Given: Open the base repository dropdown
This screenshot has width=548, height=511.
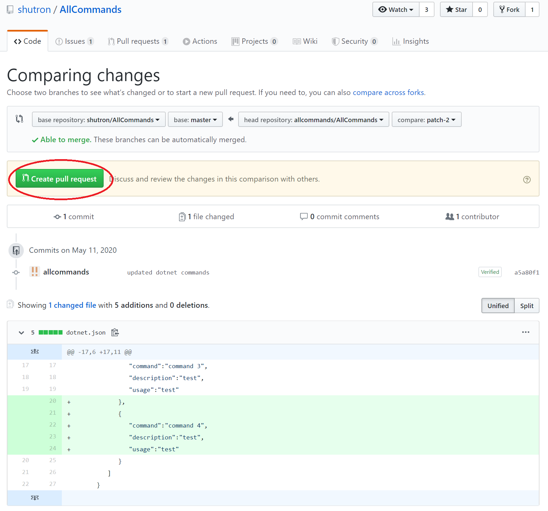Looking at the screenshot, I should 99,120.
